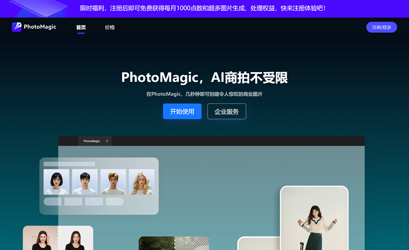Image resolution: width=409 pixels, height=250 pixels.
Task: Open the 首页 navigation tab
Action: tap(81, 28)
